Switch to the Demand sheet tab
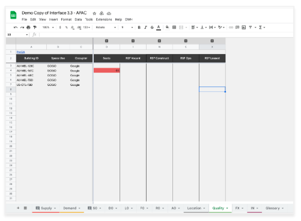 (x=71, y=208)
